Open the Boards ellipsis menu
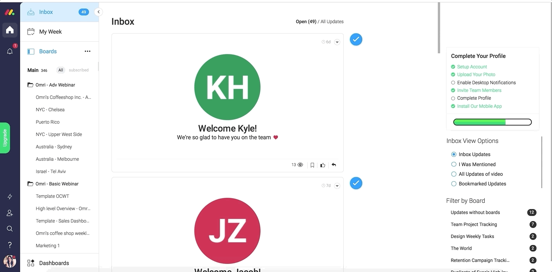Screen dimensions: 552x272 (87, 51)
